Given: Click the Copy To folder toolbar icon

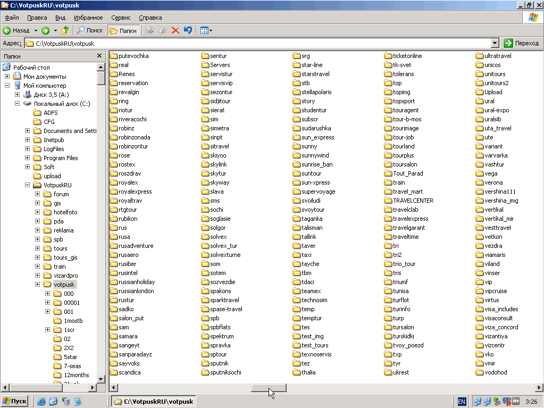Looking at the screenshot, I should tap(163, 30).
